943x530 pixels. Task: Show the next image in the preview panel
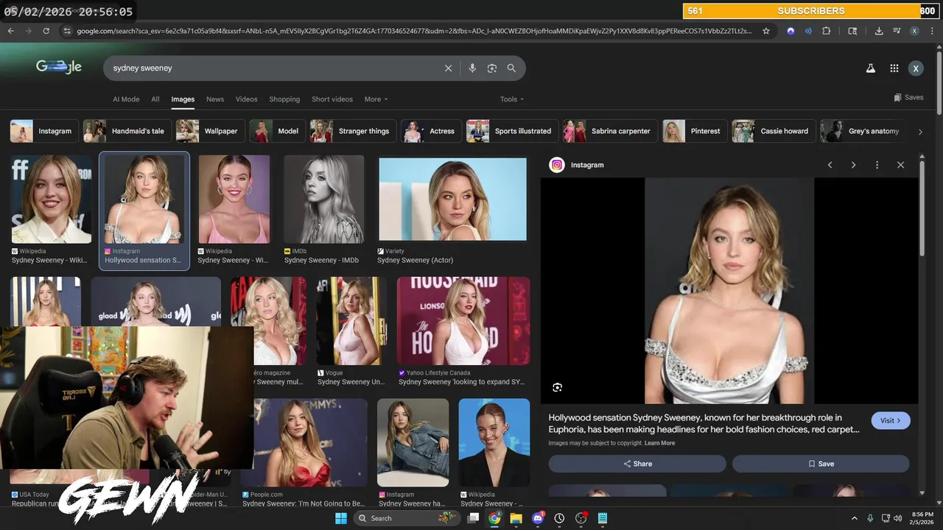(x=853, y=165)
